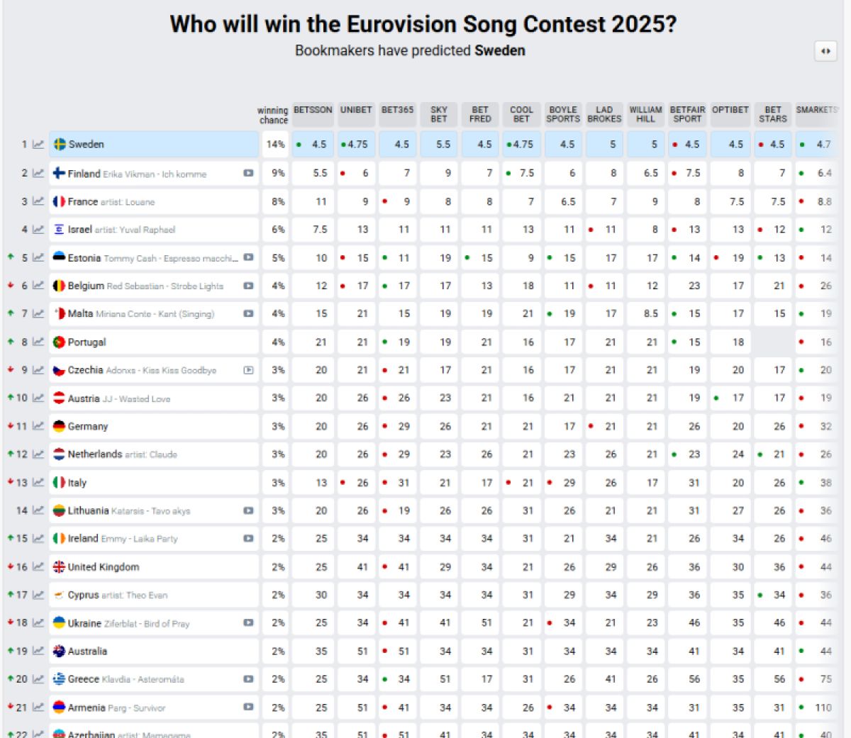The height and width of the screenshot is (738, 851).
Task: Sort by the winning chance column
Action: click(x=274, y=113)
